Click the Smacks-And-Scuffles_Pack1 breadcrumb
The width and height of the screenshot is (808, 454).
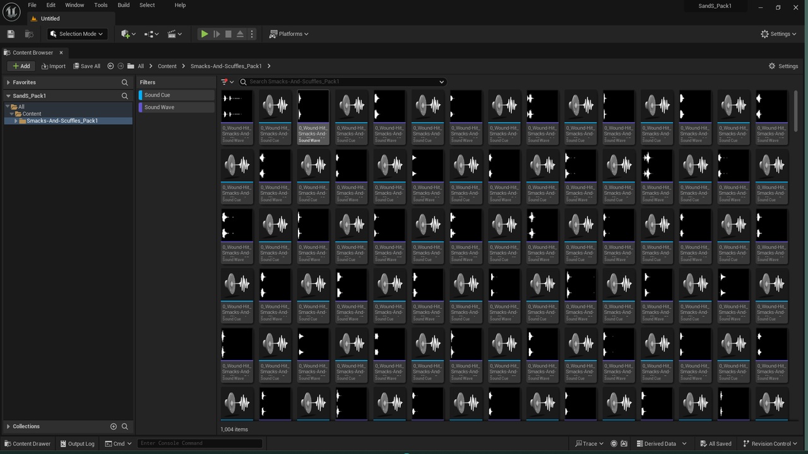pyautogui.click(x=226, y=66)
